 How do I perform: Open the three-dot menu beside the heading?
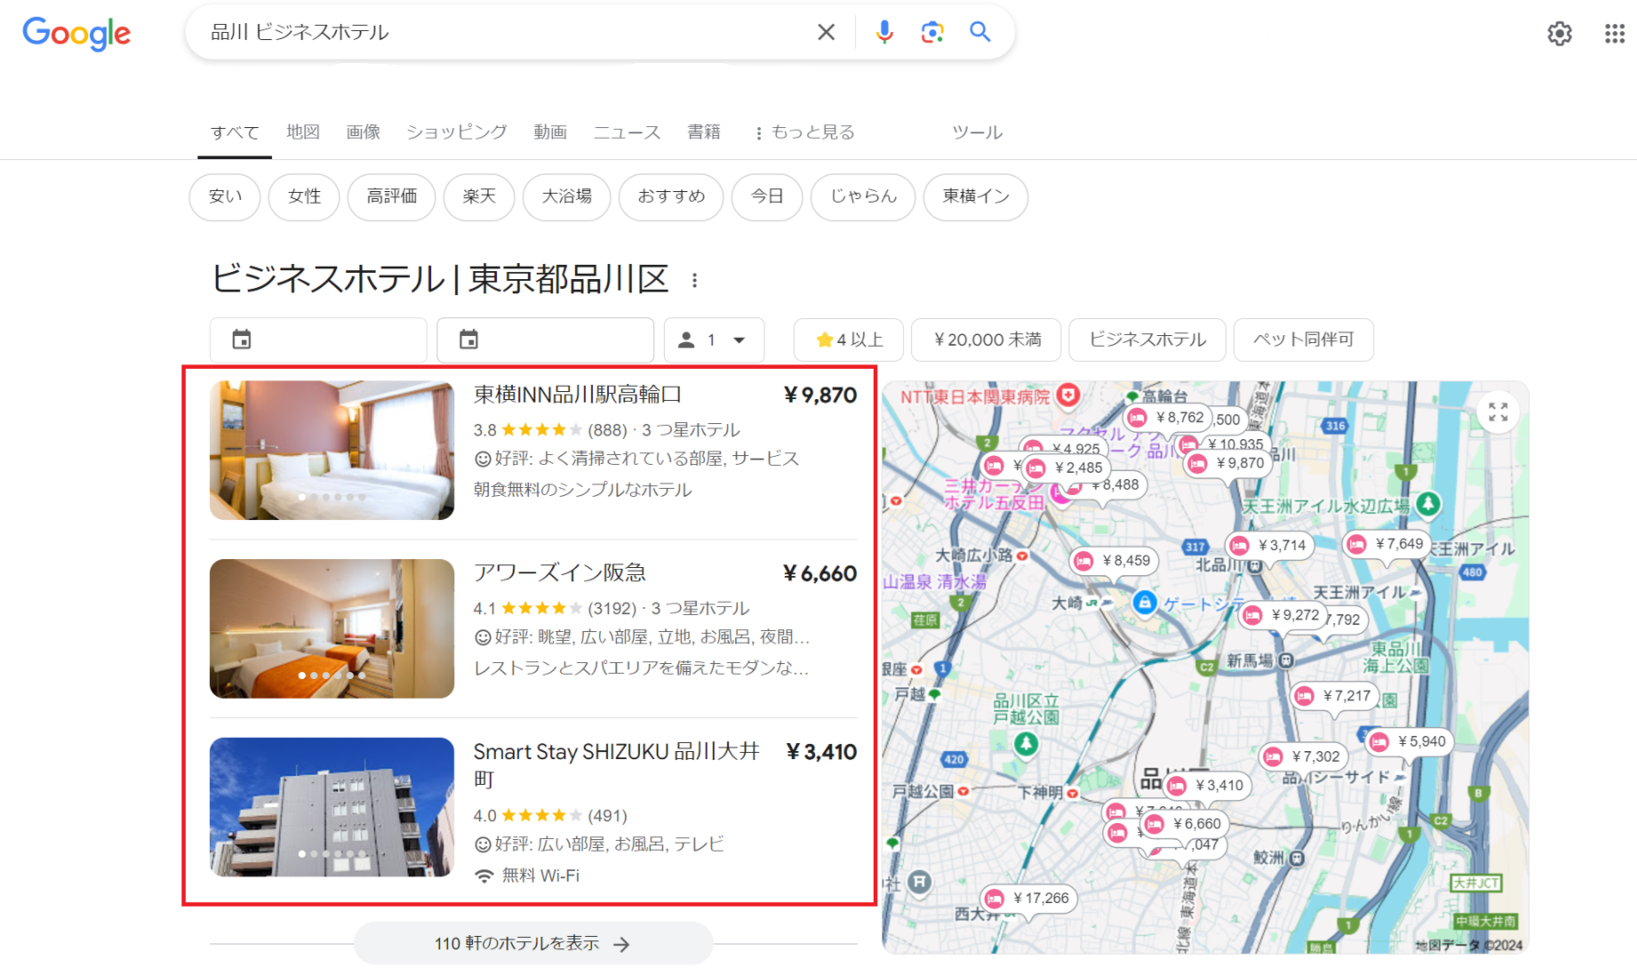(694, 281)
